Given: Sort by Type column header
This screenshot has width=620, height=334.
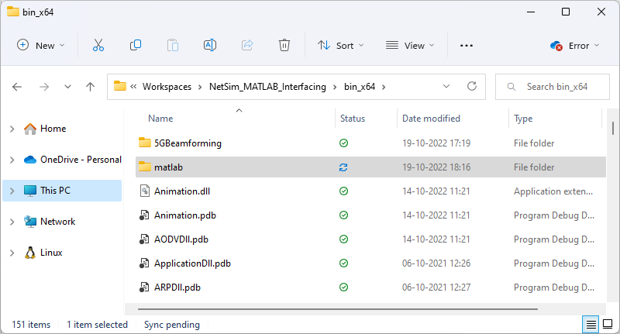Looking at the screenshot, I should [x=523, y=119].
